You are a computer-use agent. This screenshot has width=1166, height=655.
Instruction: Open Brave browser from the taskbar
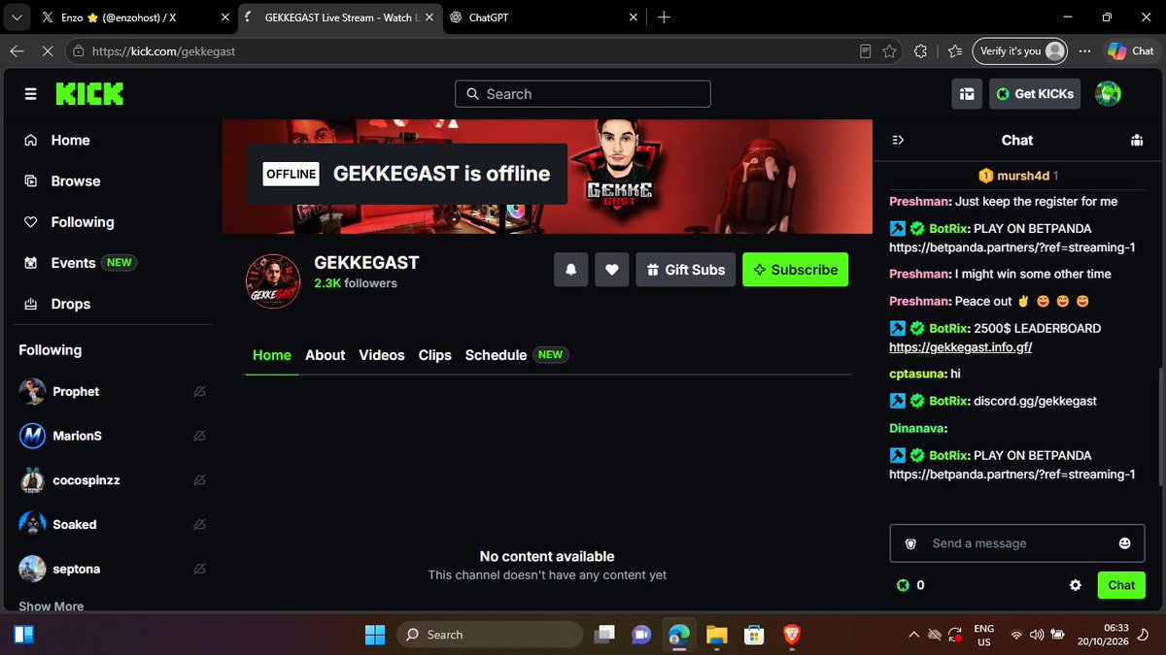click(792, 635)
